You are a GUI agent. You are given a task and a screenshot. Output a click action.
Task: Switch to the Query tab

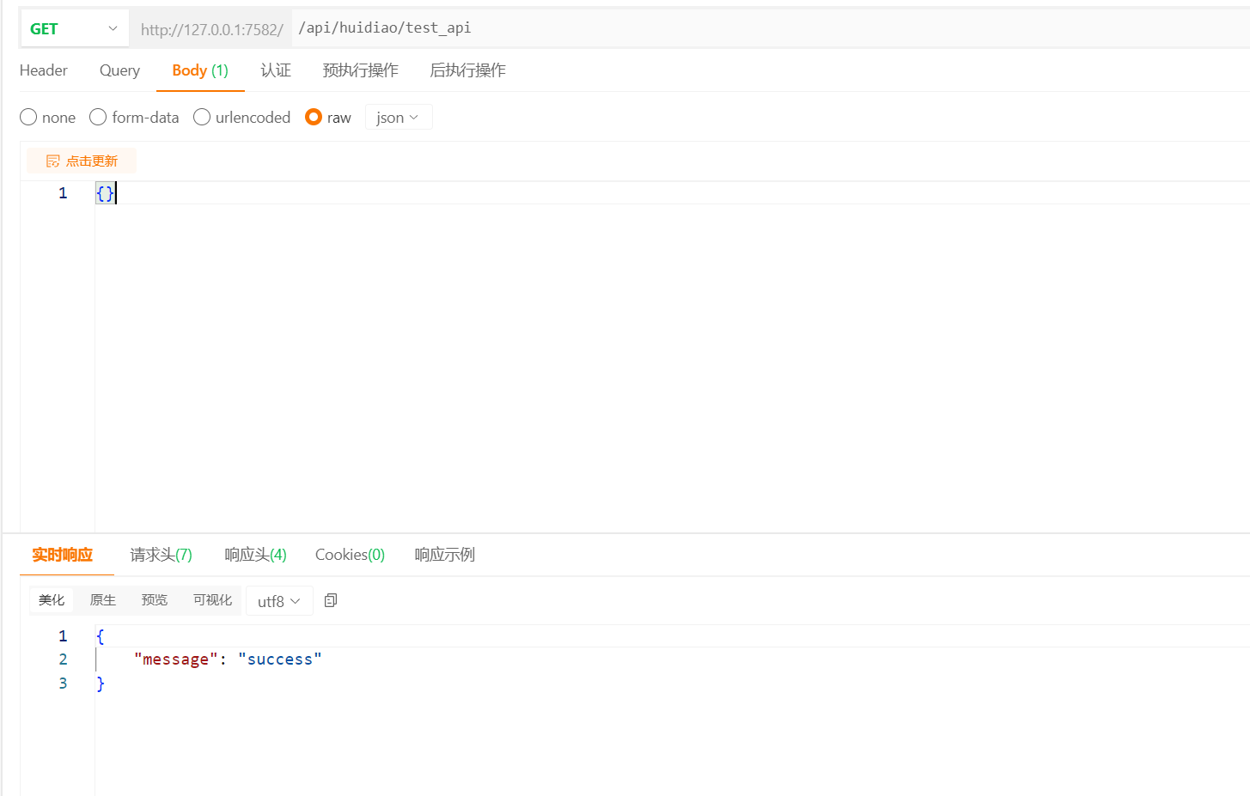coord(119,70)
